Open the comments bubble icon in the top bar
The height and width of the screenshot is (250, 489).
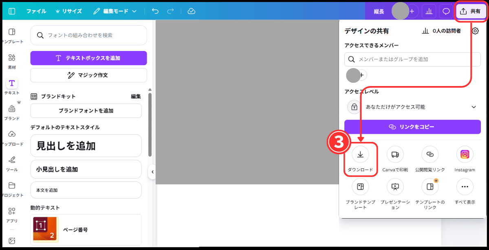(446, 11)
